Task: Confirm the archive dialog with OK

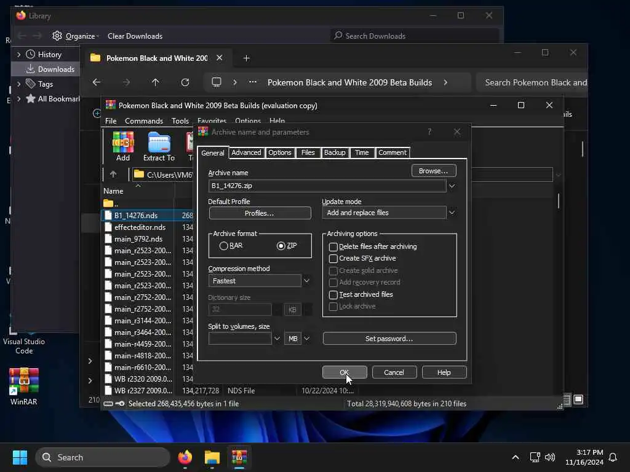Action: coord(345,372)
